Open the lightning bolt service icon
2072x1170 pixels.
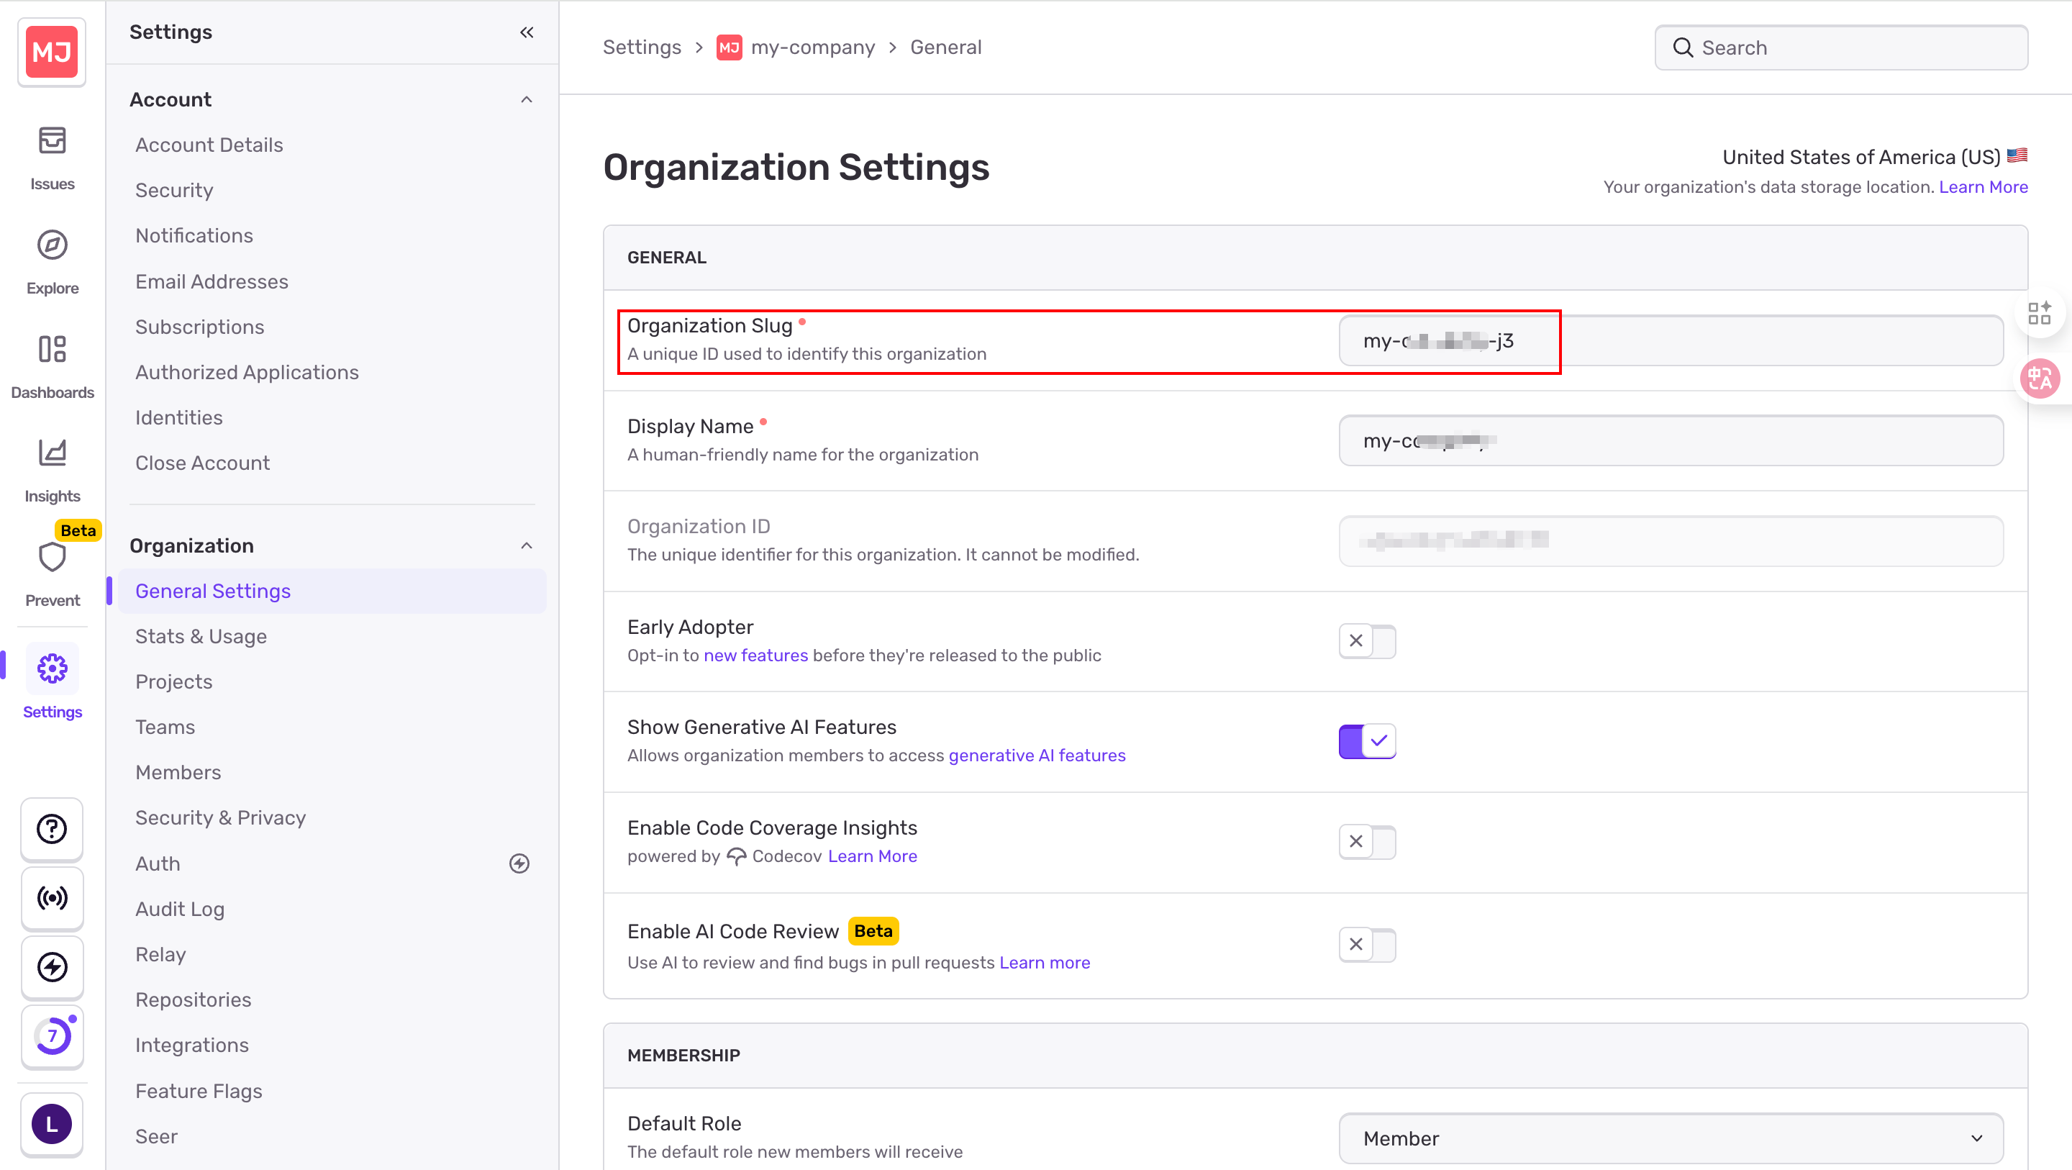[53, 967]
